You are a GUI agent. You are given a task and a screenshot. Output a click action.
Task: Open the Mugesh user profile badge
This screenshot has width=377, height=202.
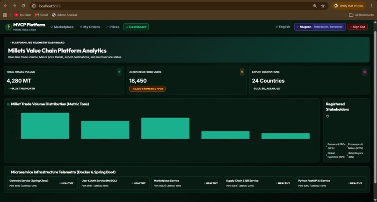pyautogui.click(x=320, y=27)
